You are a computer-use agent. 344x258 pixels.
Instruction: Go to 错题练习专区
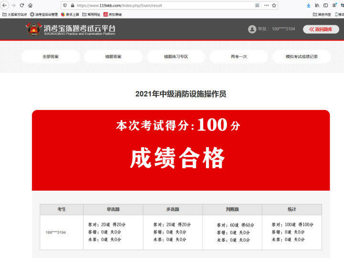[176, 56]
